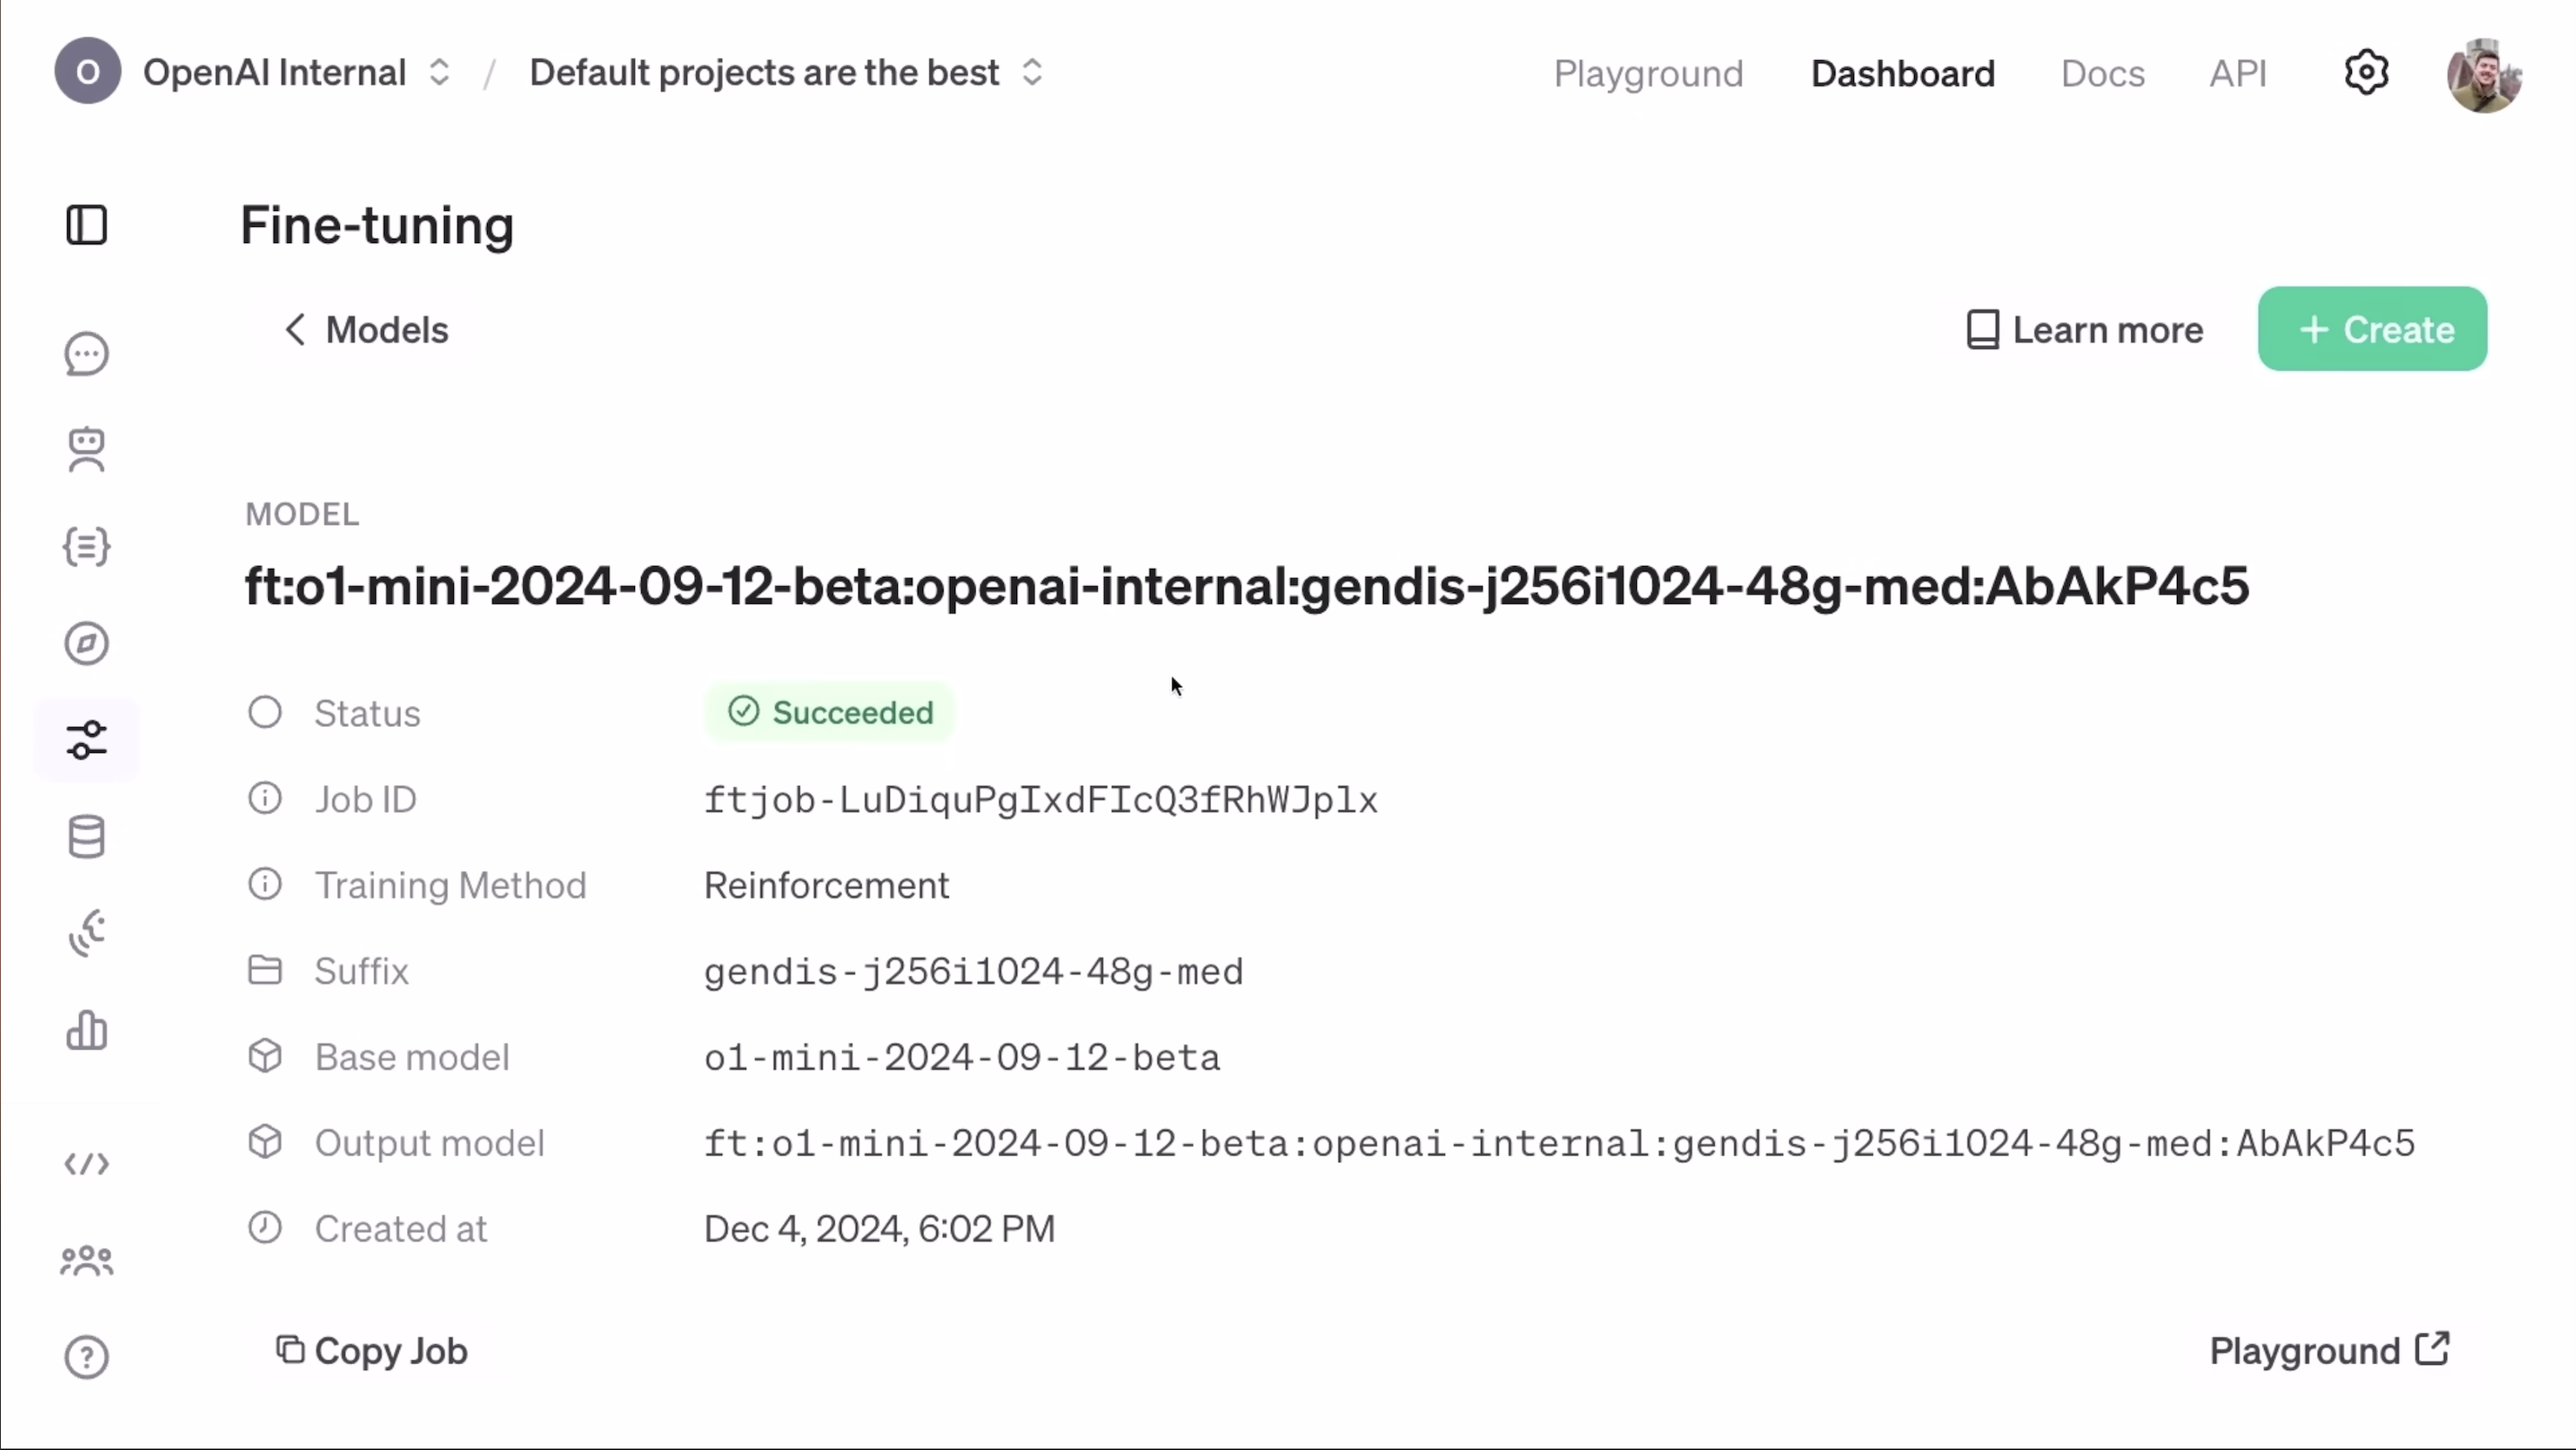The image size is (2576, 1450).
Task: Click the Copy Job button
Action: [372, 1351]
